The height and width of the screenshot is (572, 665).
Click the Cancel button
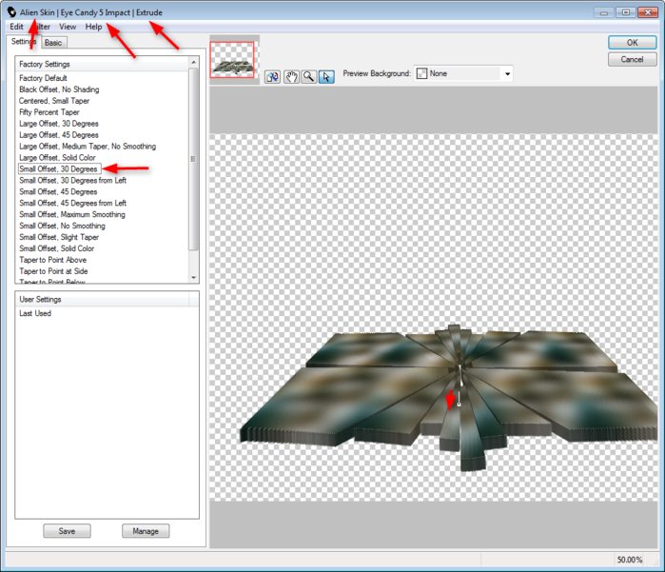pyautogui.click(x=632, y=59)
